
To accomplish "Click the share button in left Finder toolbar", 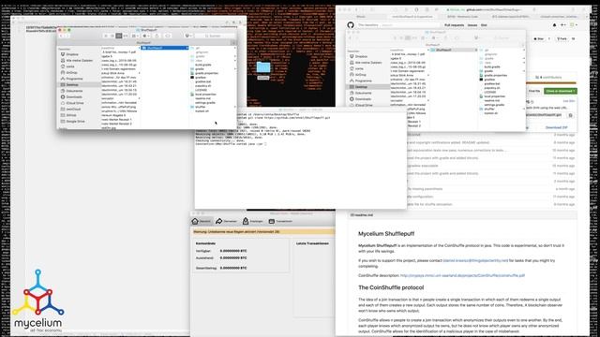I will pyautogui.click(x=157, y=36).
